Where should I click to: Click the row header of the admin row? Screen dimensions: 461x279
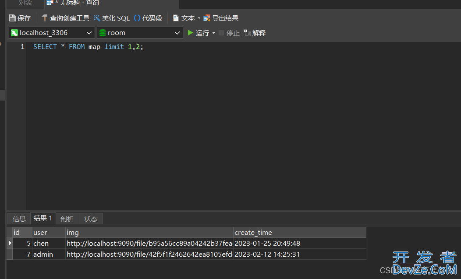coord(10,254)
